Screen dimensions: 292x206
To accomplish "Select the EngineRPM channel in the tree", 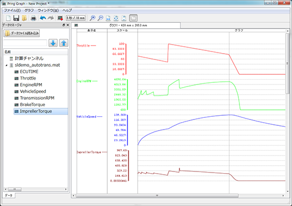I will [x=31, y=85].
